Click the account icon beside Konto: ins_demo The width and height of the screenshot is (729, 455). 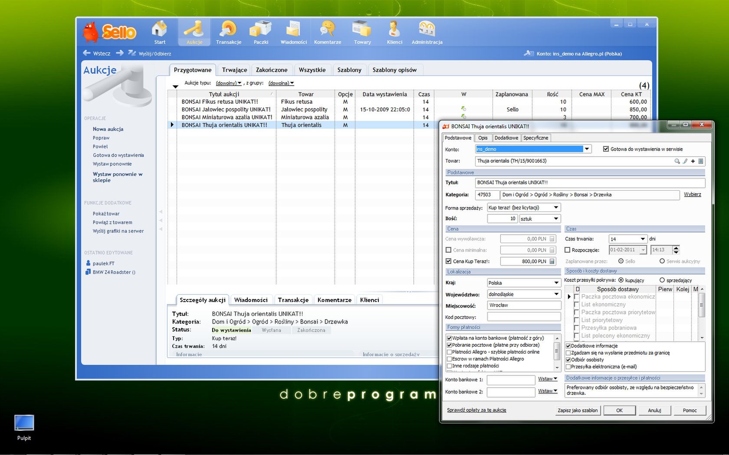pyautogui.click(x=529, y=53)
